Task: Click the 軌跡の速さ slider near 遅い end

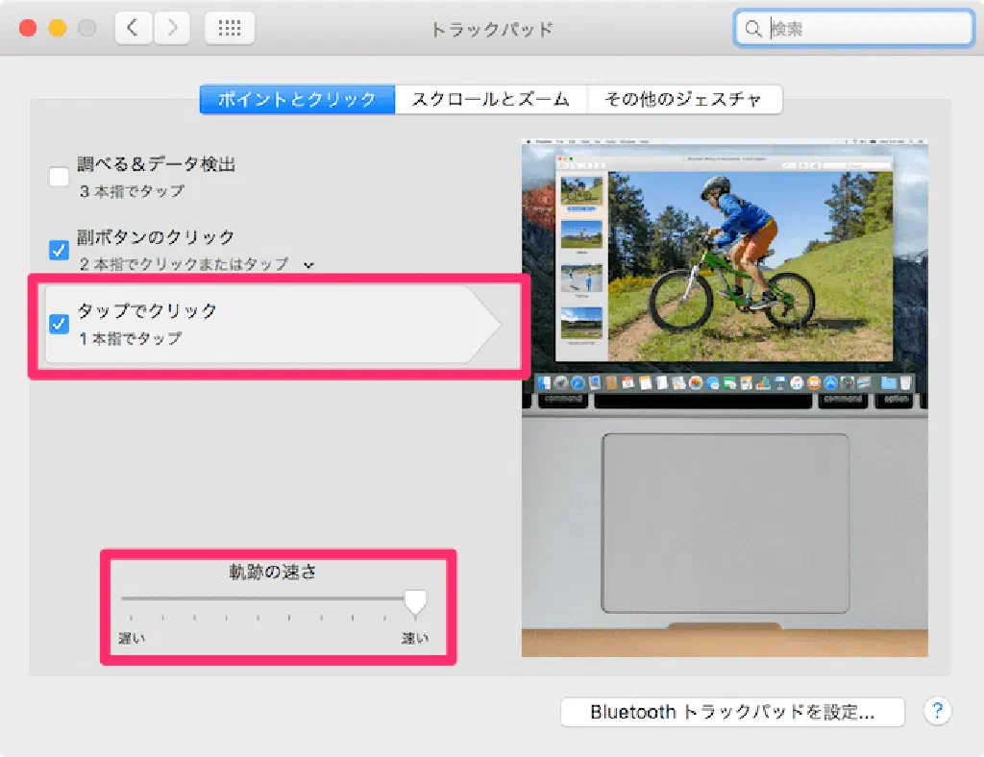Action: click(135, 598)
